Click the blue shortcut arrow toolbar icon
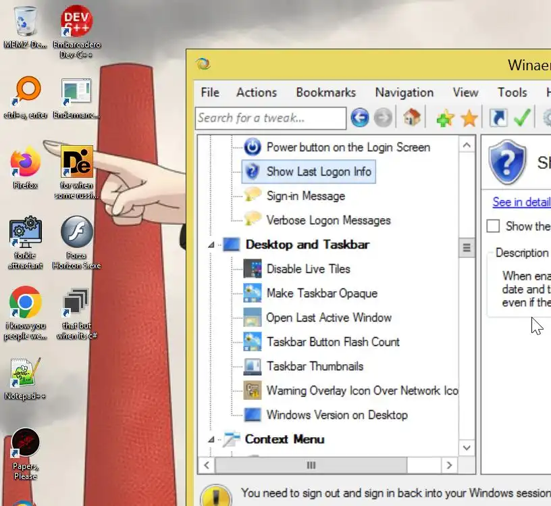Screen dimensions: 551x506 click(498, 118)
